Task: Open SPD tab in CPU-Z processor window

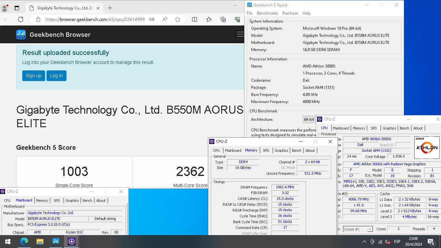Action: (374, 128)
